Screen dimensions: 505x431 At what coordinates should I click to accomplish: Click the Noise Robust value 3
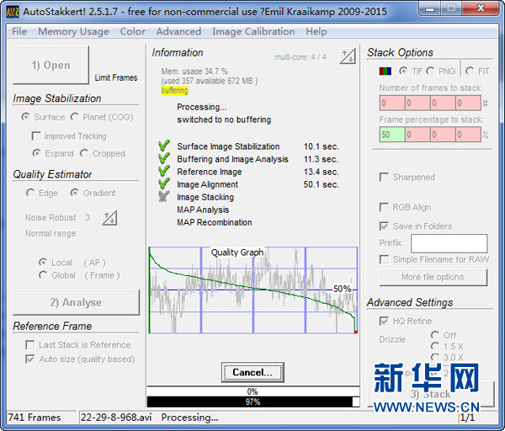coord(88,217)
